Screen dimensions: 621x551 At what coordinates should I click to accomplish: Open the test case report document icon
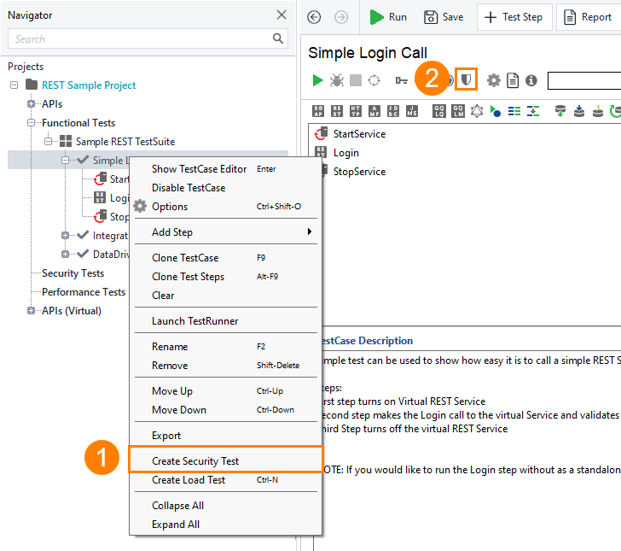click(x=513, y=80)
